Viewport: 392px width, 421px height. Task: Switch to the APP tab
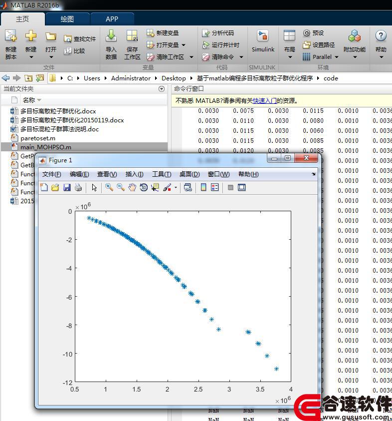click(x=112, y=19)
